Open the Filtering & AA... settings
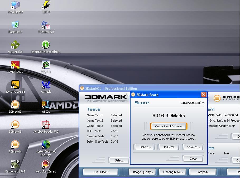240x178 pixels. click(173, 172)
